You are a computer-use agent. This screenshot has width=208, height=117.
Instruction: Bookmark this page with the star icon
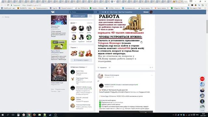(188, 5)
